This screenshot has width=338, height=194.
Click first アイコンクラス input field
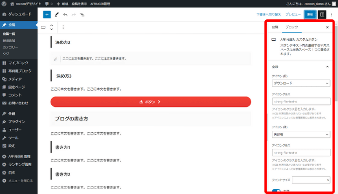tap(301, 101)
